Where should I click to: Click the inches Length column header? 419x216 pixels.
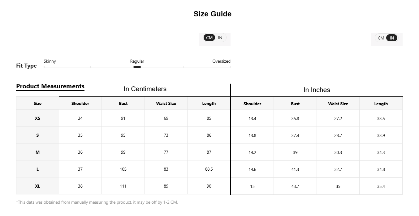(x=381, y=104)
